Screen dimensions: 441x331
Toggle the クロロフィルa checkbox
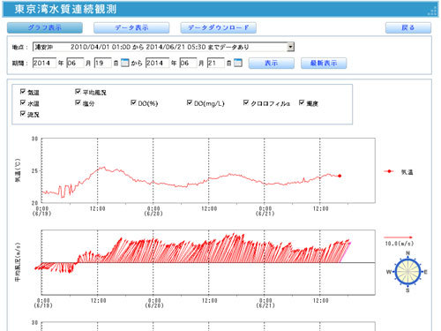pos(246,102)
